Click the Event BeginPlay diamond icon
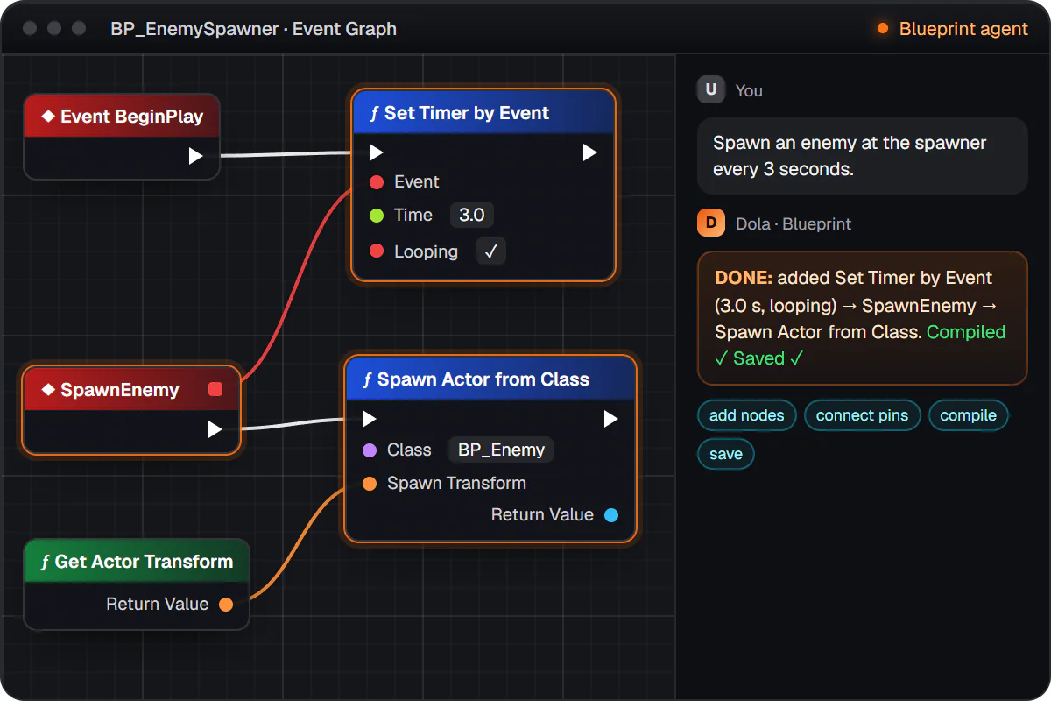 pos(48,117)
